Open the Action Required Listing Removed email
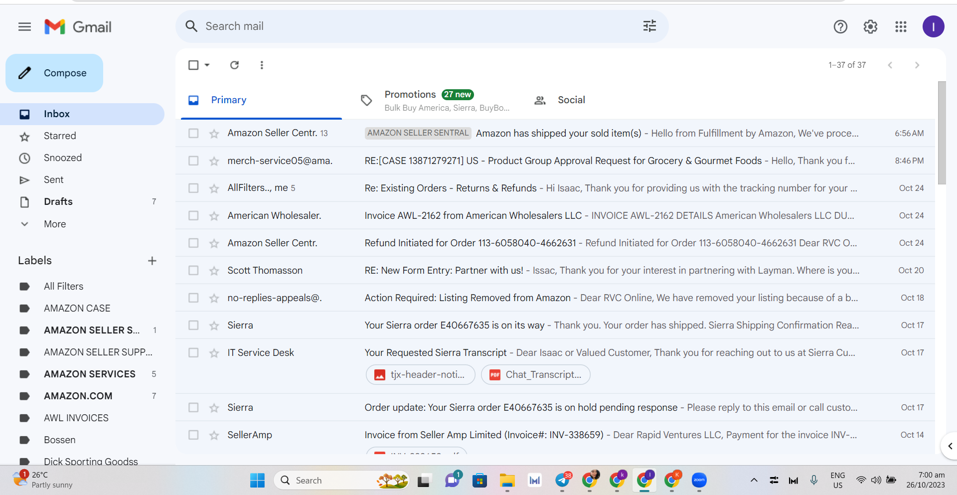This screenshot has width=957, height=495. (x=555, y=298)
